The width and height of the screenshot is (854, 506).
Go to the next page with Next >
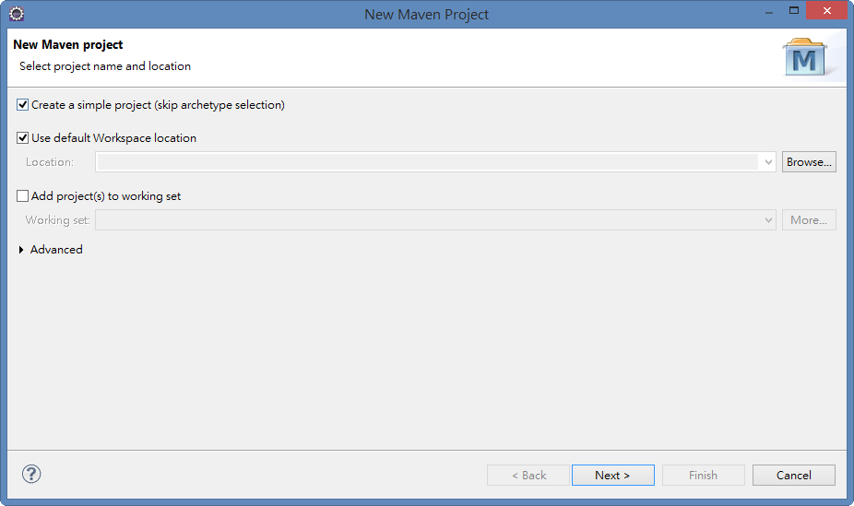[x=612, y=475]
